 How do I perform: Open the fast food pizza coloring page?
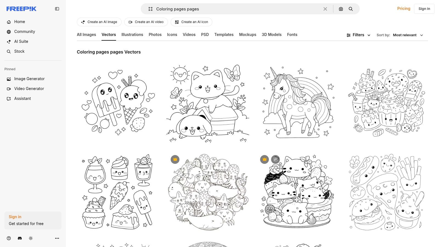[x=386, y=192]
